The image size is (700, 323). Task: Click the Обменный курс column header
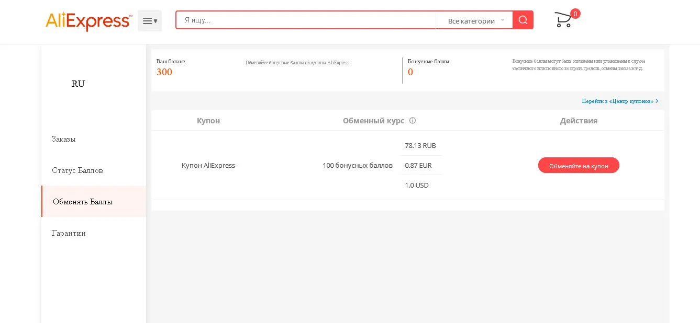pos(373,120)
